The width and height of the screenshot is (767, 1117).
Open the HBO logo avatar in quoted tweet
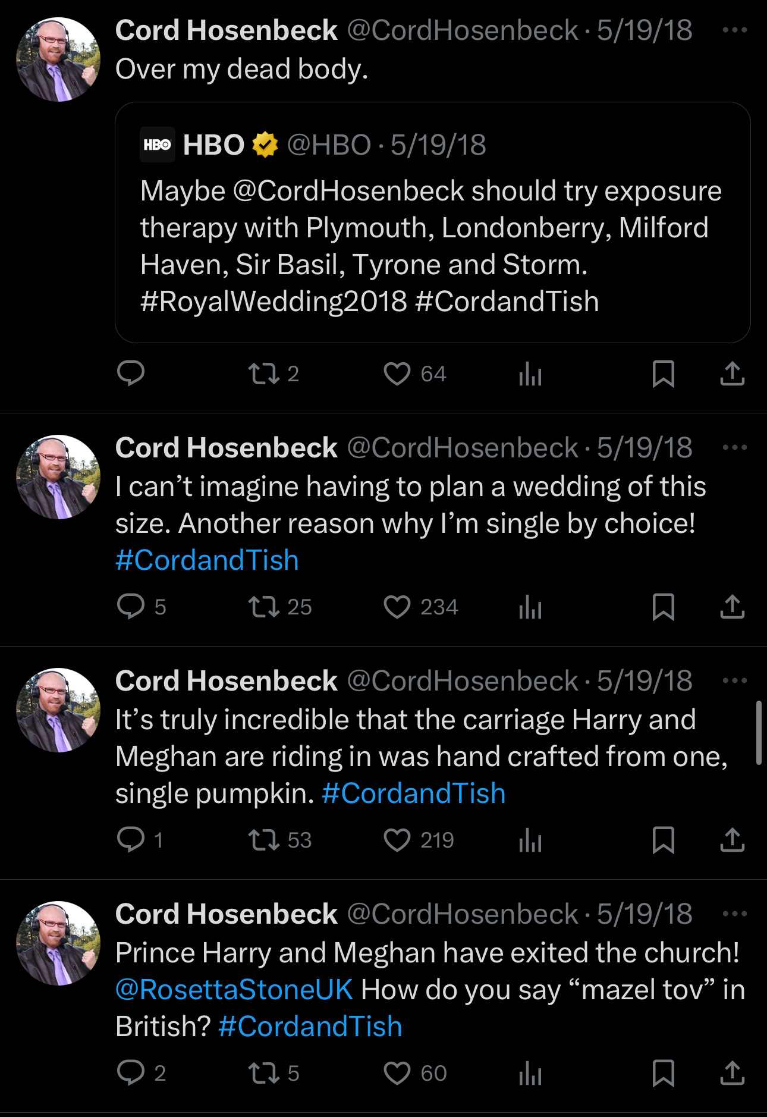click(158, 145)
